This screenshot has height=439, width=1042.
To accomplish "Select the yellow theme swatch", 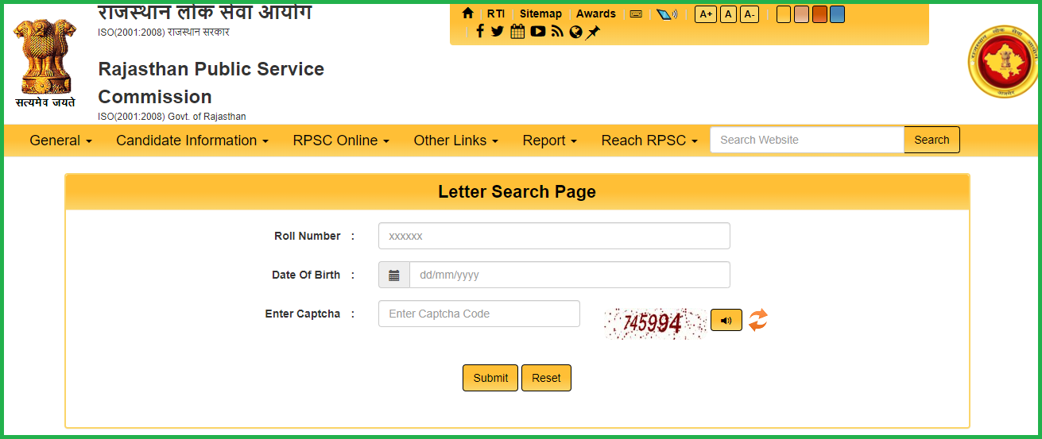I will (784, 14).
